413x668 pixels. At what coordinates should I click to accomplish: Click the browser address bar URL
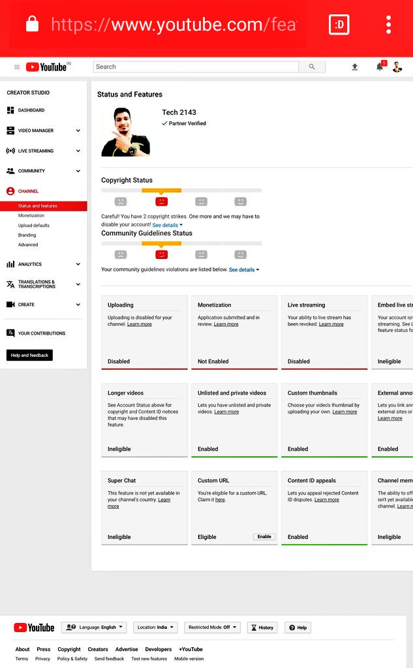tap(174, 25)
